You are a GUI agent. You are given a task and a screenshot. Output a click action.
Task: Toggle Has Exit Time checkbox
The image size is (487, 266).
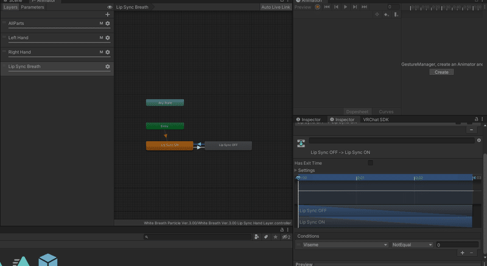[x=370, y=163]
